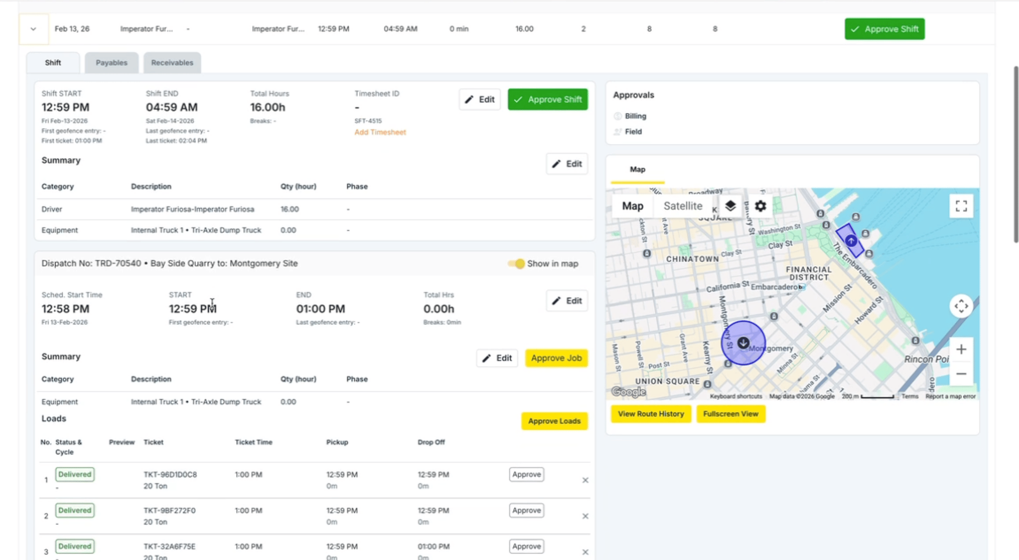Click the Shift END 04:59 AM value
Image resolution: width=1019 pixels, height=560 pixels.
(172, 107)
